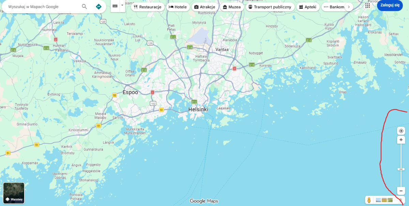Viewport: 409px width, 206px height.
Task: Open directions with the blue arrow icon
Action: pos(99,6)
